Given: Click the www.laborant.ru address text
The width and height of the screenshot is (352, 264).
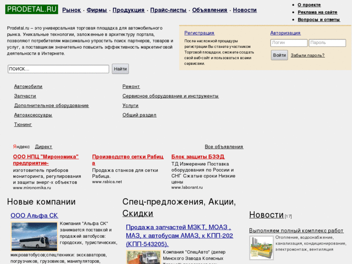Looking at the screenshot, I should tap(187, 187).
